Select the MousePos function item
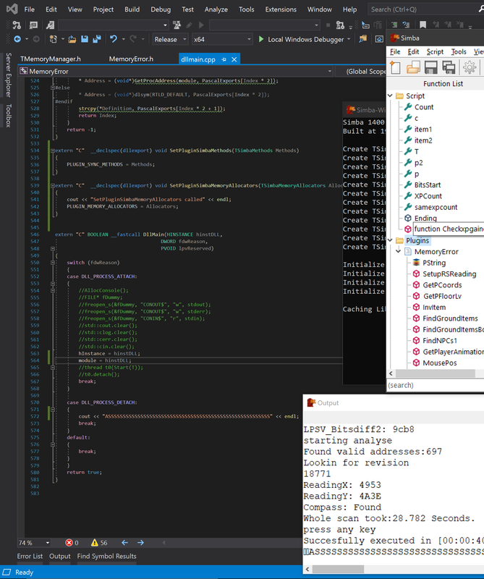This screenshot has width=484, height=579. tap(440, 363)
